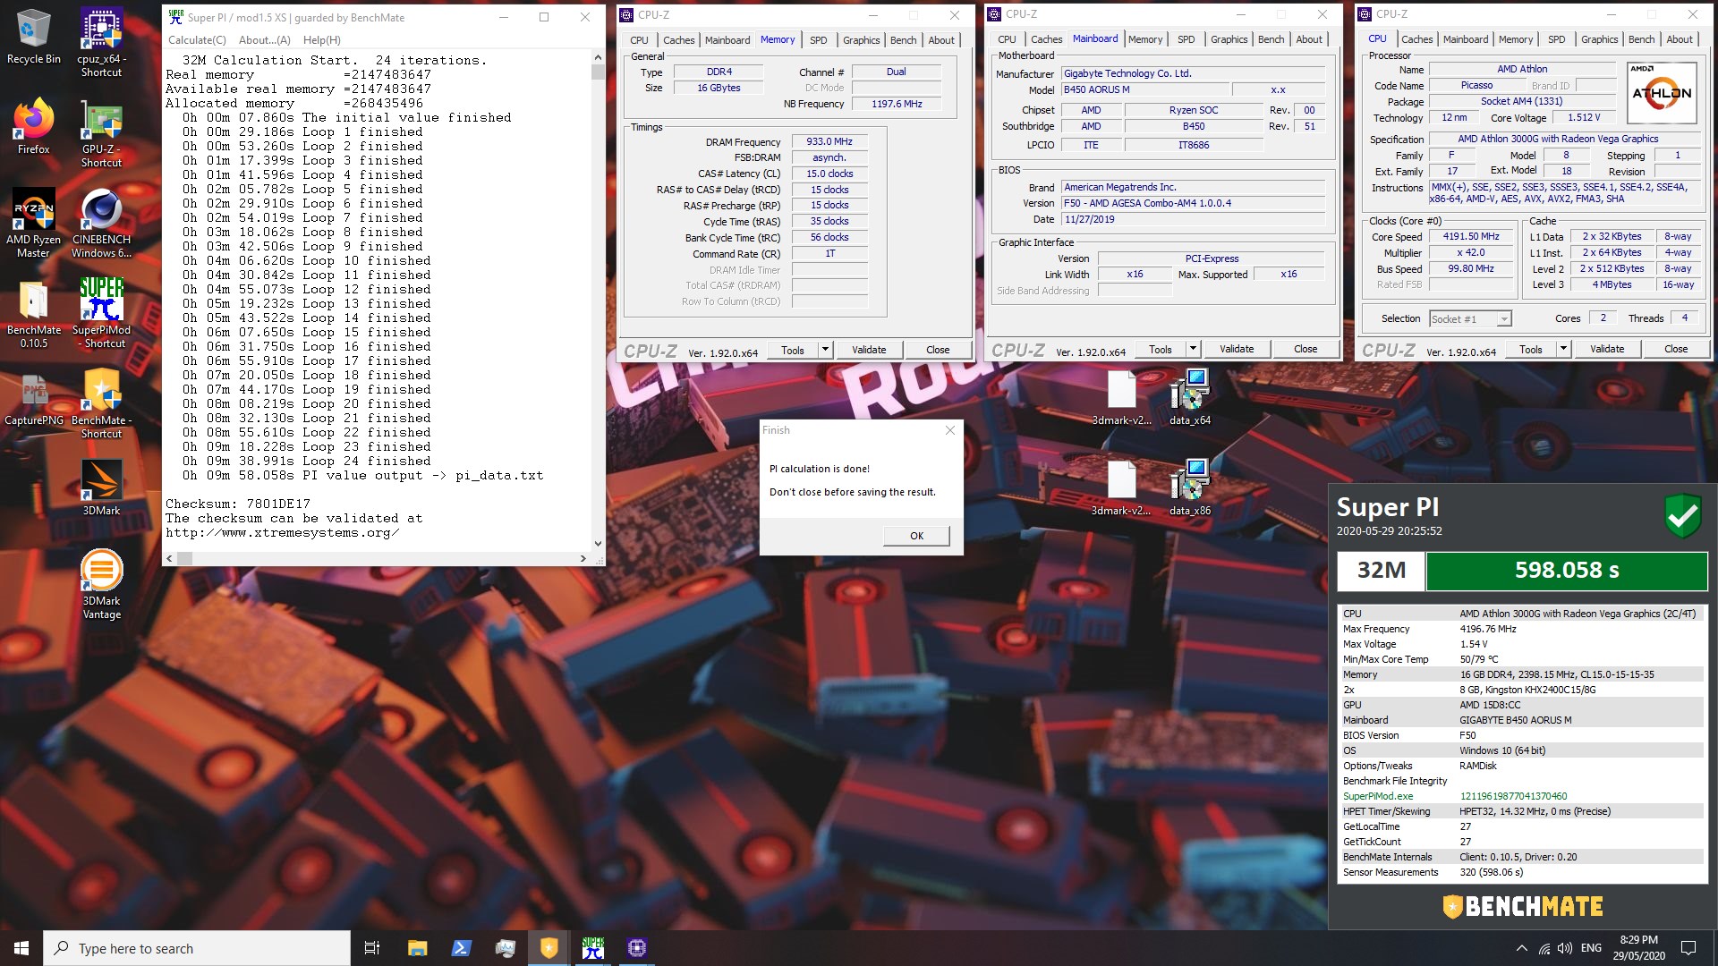
Task: Switch to SPD tab in Memory CPU-Z window
Action: pyautogui.click(x=818, y=40)
